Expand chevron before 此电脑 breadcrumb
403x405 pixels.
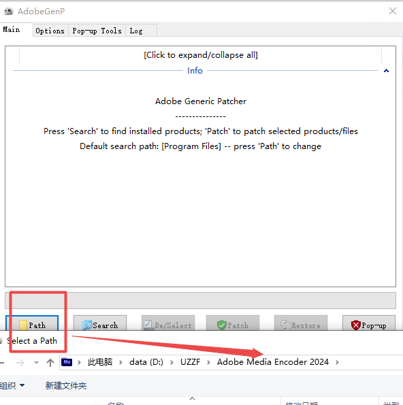[80, 362]
